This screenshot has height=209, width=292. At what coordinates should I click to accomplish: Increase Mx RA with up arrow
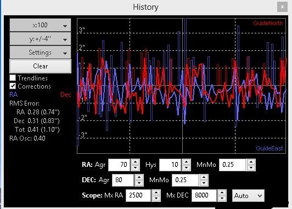coord(156,193)
